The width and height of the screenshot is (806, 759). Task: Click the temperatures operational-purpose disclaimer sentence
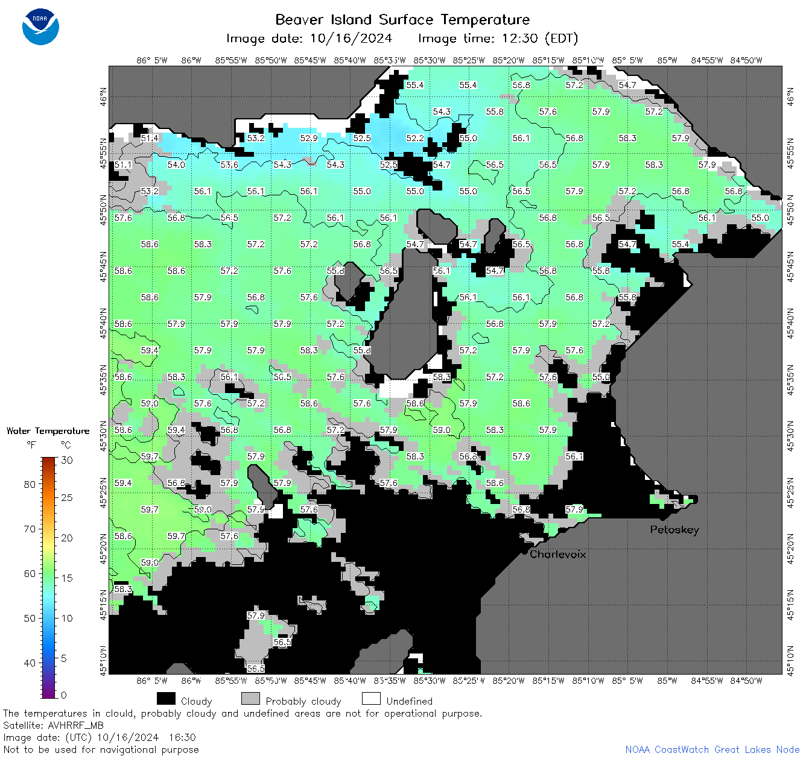243,713
